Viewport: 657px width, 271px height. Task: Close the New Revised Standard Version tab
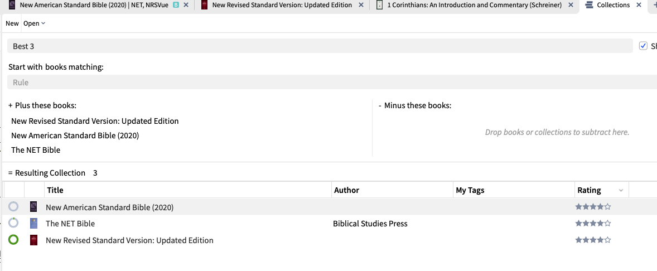pos(361,5)
